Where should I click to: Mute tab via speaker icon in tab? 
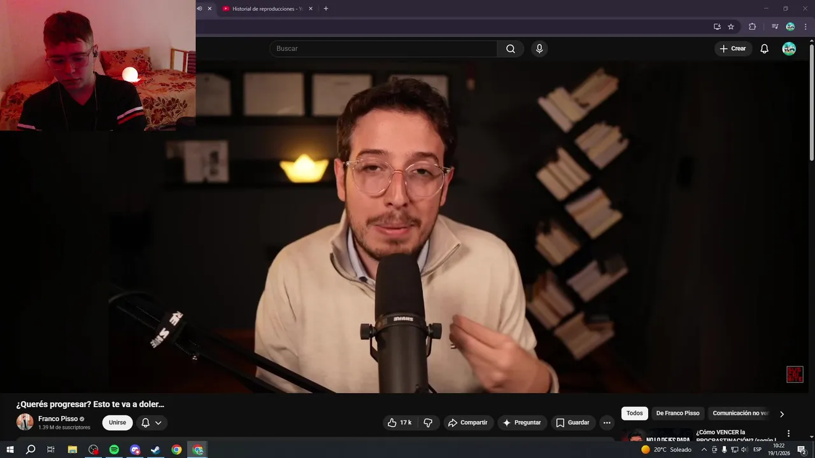click(x=199, y=9)
